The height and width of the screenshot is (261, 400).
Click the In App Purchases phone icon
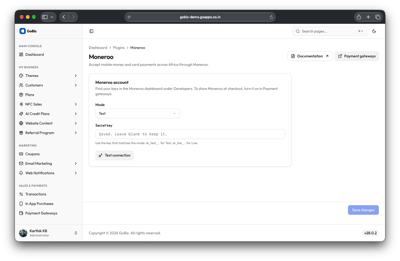pos(21,204)
